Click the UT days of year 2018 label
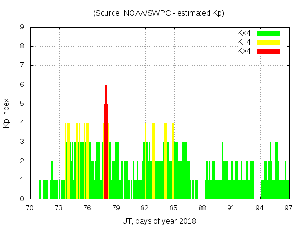 159,221
